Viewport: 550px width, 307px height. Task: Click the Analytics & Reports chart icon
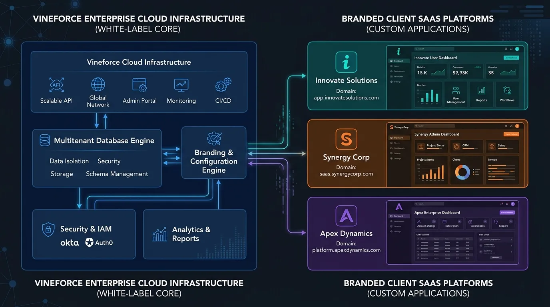tap(159, 234)
